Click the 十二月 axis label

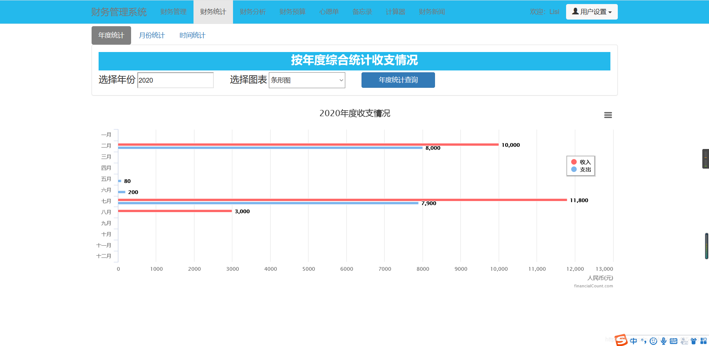[x=104, y=256]
